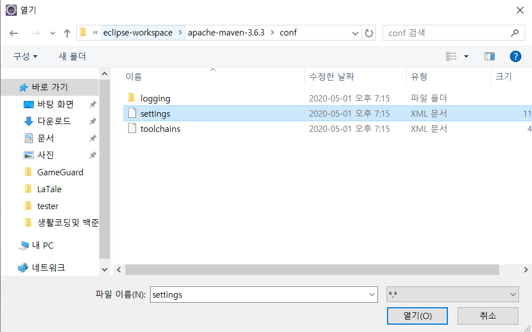Click pin icon next to 사진
The image size is (532, 332).
coord(93,156)
